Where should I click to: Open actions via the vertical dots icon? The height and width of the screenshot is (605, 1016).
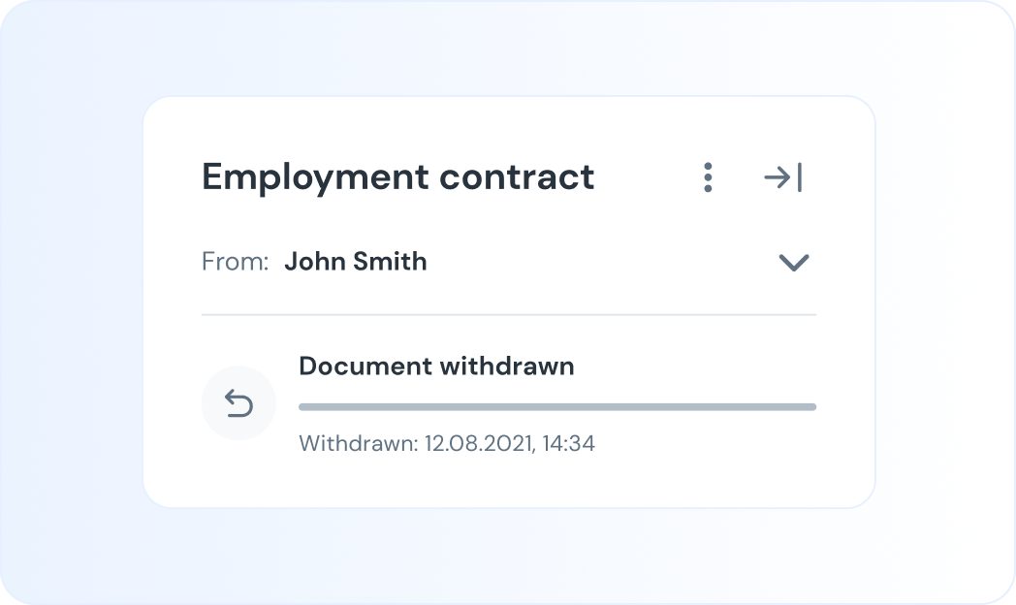pos(707,177)
